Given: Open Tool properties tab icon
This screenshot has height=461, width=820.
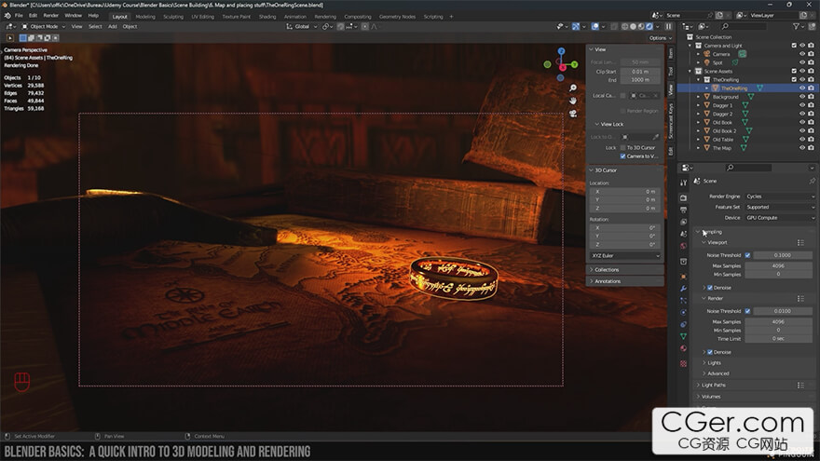Looking at the screenshot, I should 684,183.
